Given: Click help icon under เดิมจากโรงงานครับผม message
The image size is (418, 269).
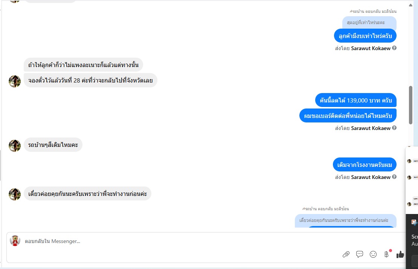Looking at the screenshot, I should click(x=394, y=177).
